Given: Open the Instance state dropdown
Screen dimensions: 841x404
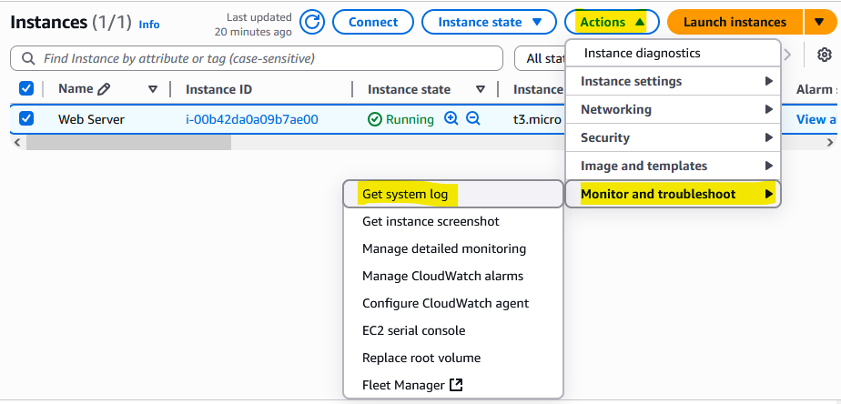Looking at the screenshot, I should pyautogui.click(x=489, y=23).
